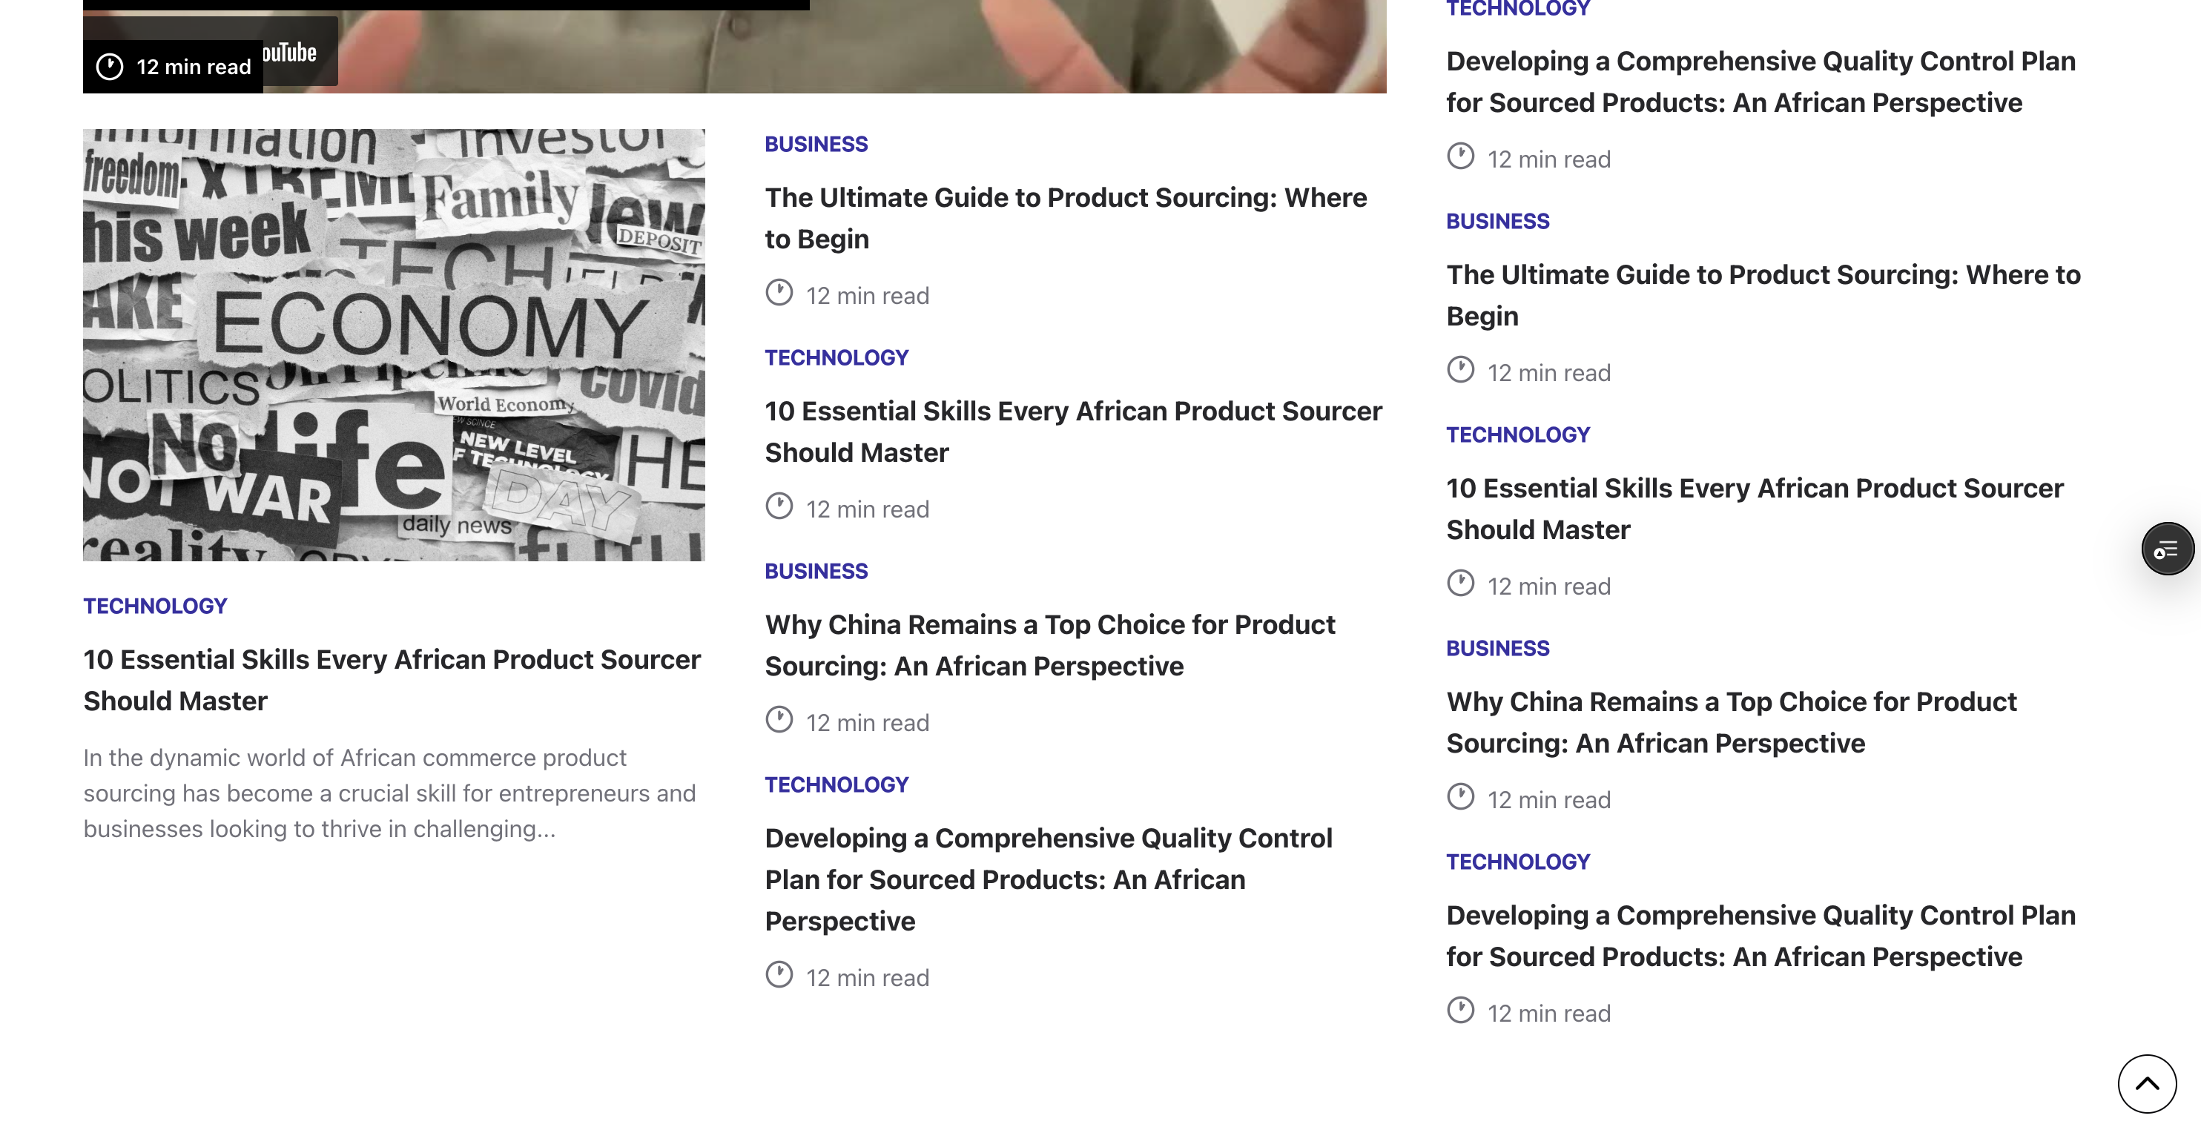The image size is (2201, 1127).
Task: Click clock icon under sidebar 10 Essential Skills
Action: tap(1460, 584)
